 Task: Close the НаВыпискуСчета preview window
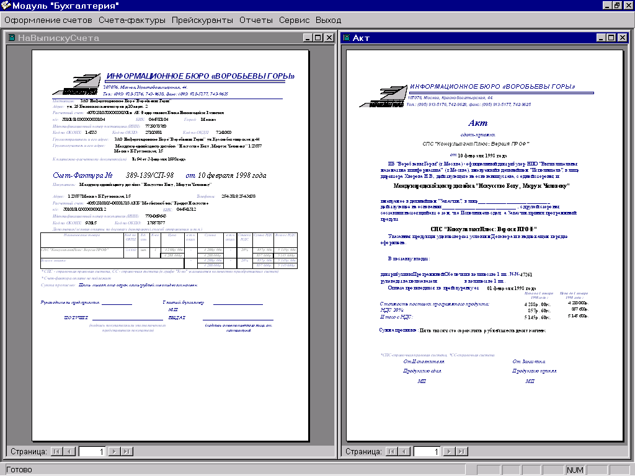click(x=328, y=38)
